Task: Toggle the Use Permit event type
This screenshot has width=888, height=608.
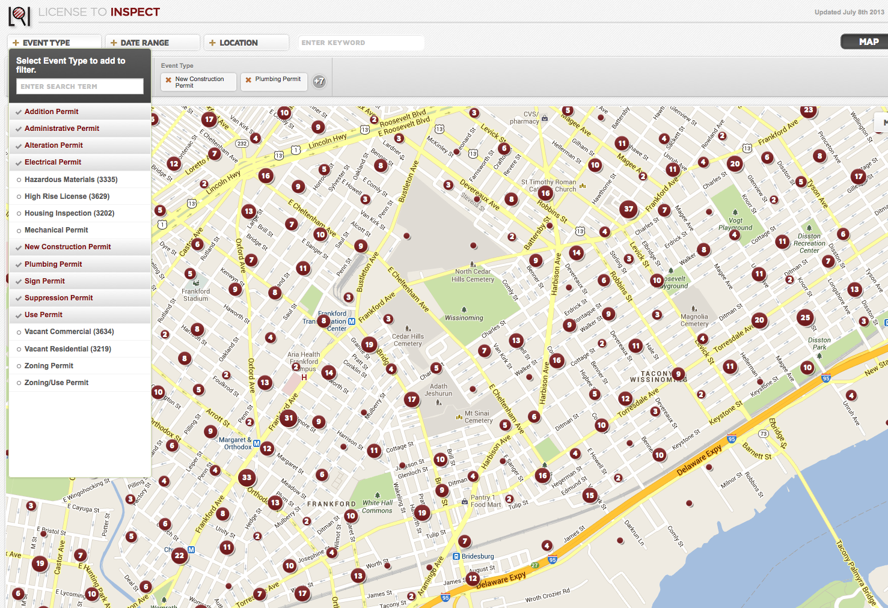Action: tap(43, 315)
